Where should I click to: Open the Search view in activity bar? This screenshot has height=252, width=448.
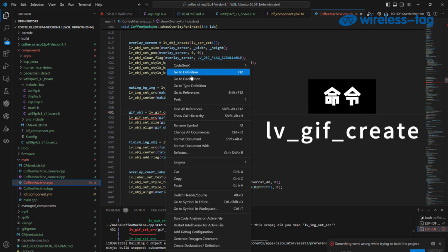(6, 28)
